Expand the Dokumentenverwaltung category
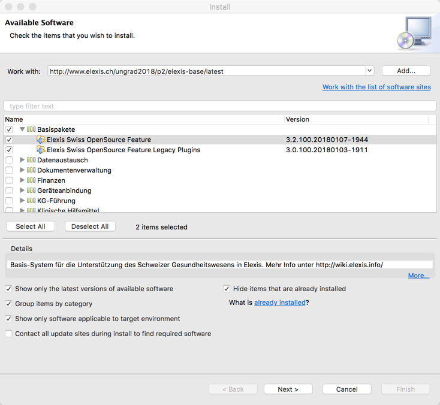 (x=22, y=170)
